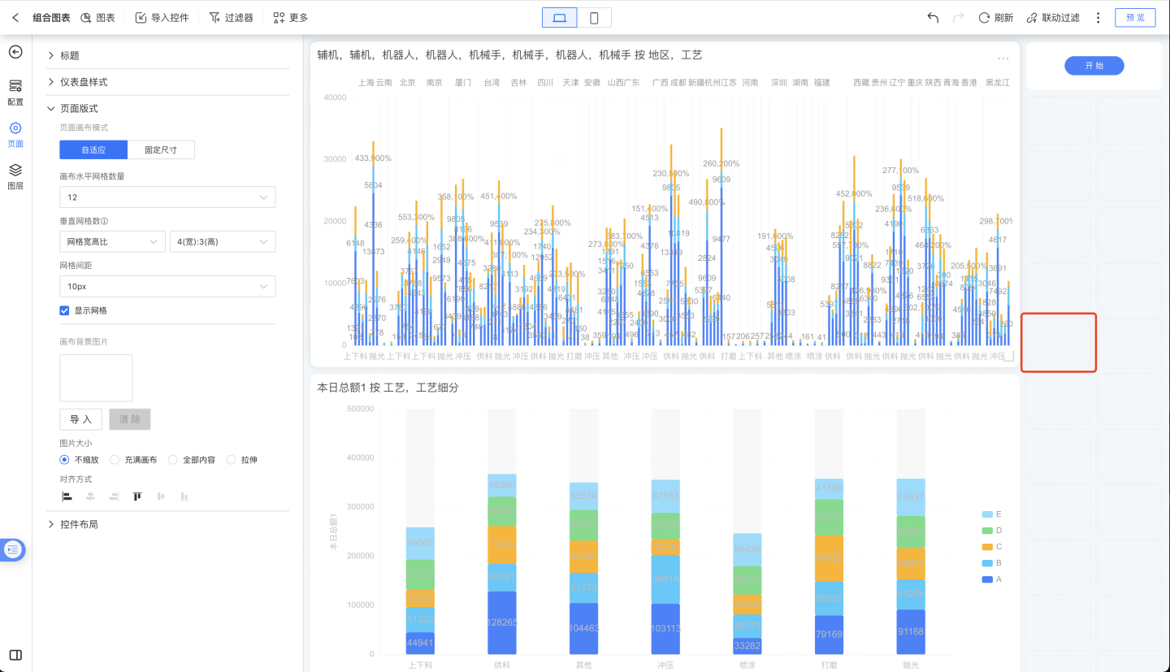This screenshot has height=672, width=1170.
Task: Click the undo arrow icon
Action: [933, 18]
